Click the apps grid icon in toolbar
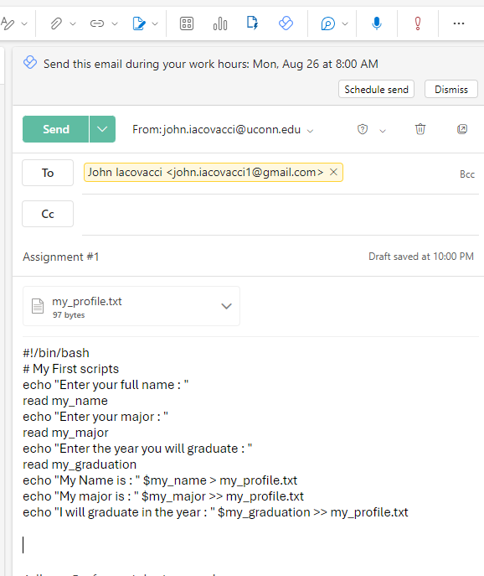Screen dimensions: 484x576 click(x=187, y=23)
